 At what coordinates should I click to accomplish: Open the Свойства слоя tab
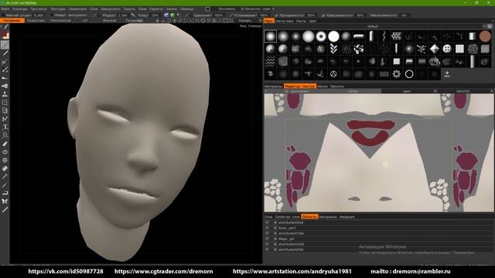click(x=287, y=217)
